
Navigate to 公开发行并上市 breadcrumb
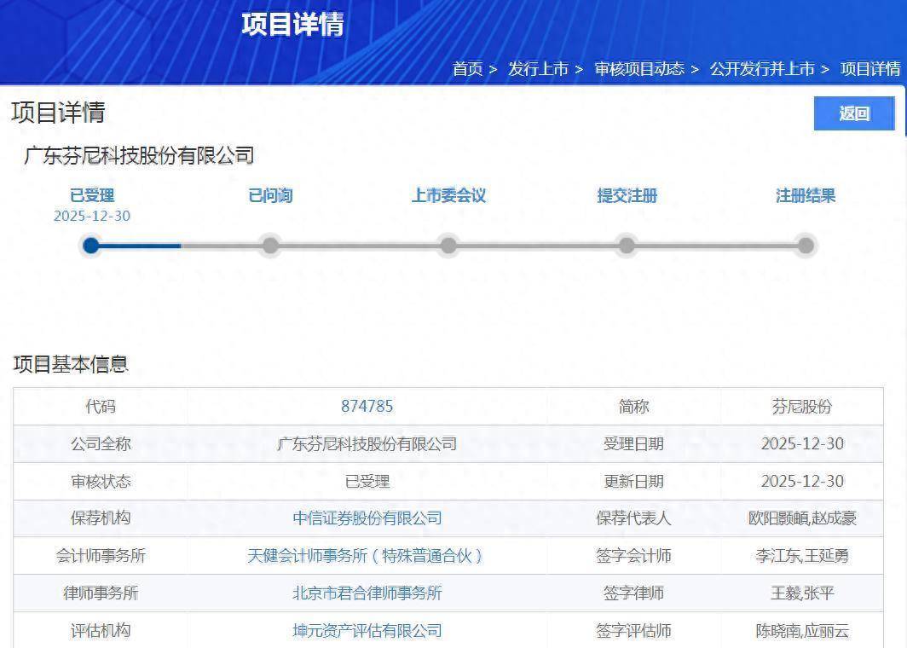(761, 69)
